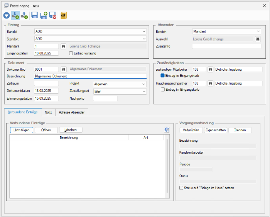Open the zuständiger Mitarbeiter search binoculars
Screen dimensions: 270x217
(x=210, y=70)
